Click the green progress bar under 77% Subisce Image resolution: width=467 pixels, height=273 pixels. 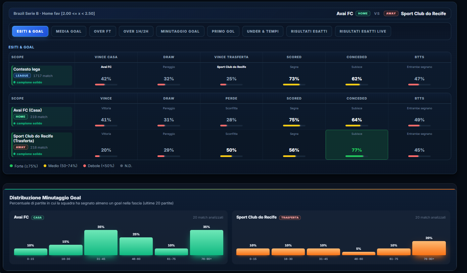[x=357, y=156]
